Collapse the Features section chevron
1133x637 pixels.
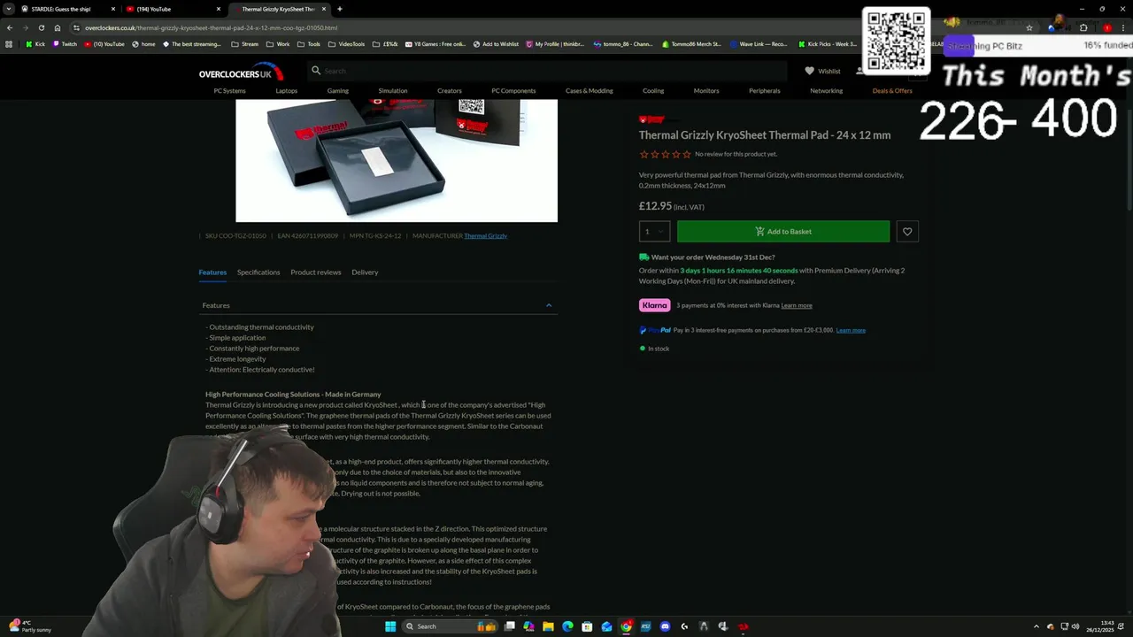[x=549, y=305]
